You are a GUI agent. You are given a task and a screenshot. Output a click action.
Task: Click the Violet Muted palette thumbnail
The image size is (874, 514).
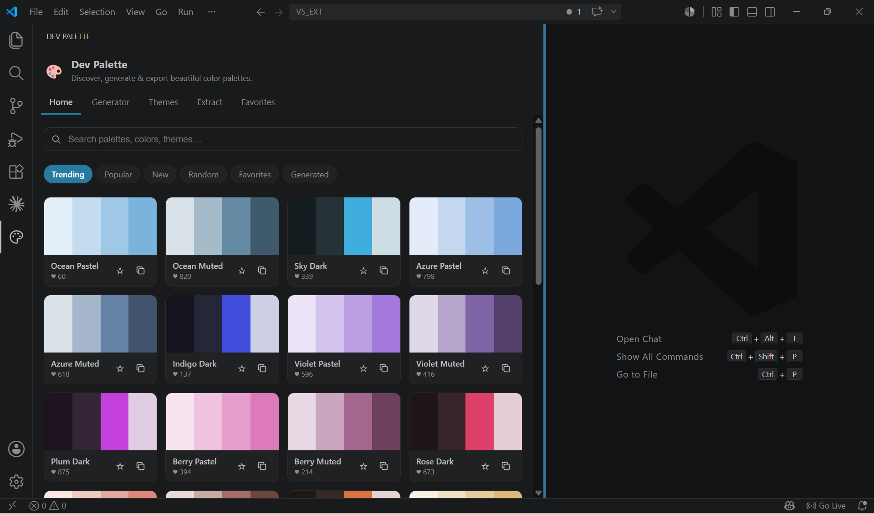click(465, 324)
